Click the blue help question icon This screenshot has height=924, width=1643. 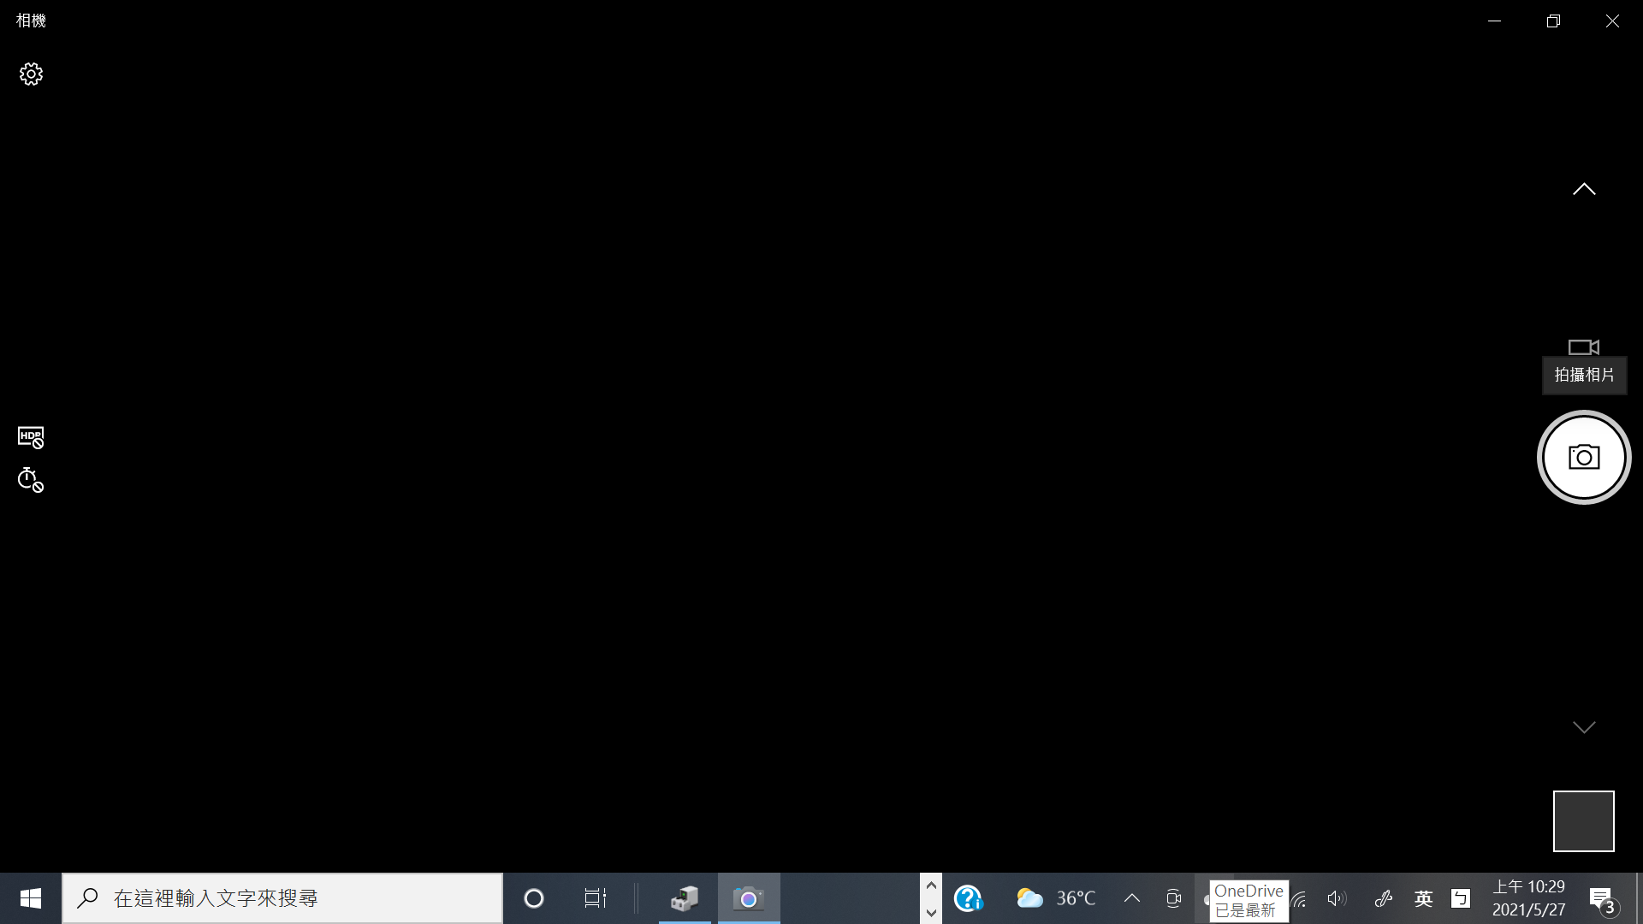point(968,898)
